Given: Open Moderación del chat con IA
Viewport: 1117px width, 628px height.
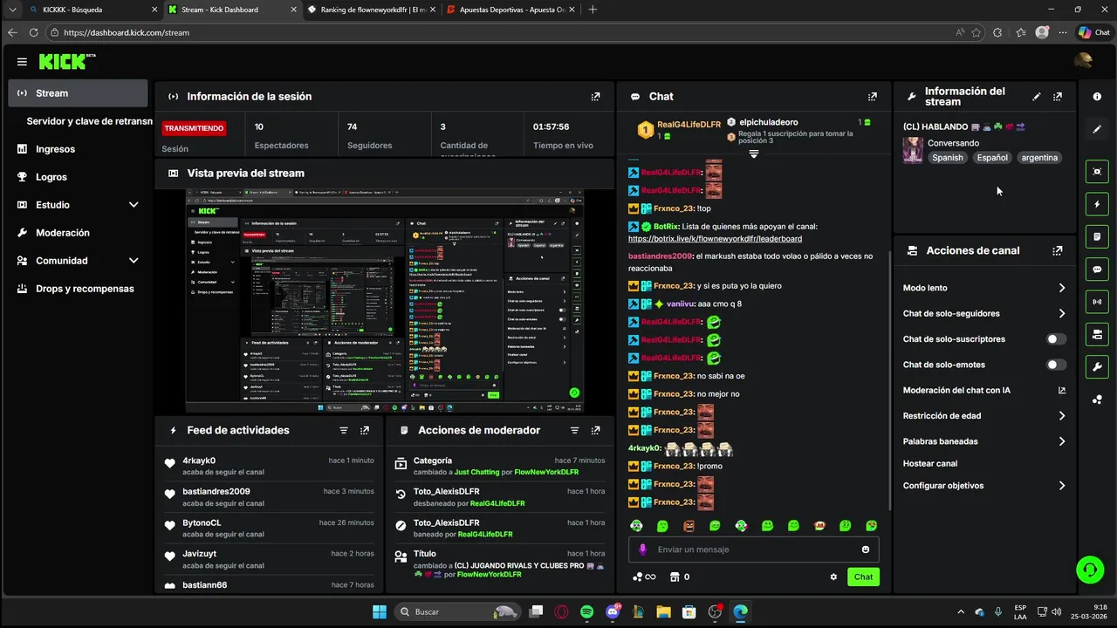Looking at the screenshot, I should tap(984, 391).
